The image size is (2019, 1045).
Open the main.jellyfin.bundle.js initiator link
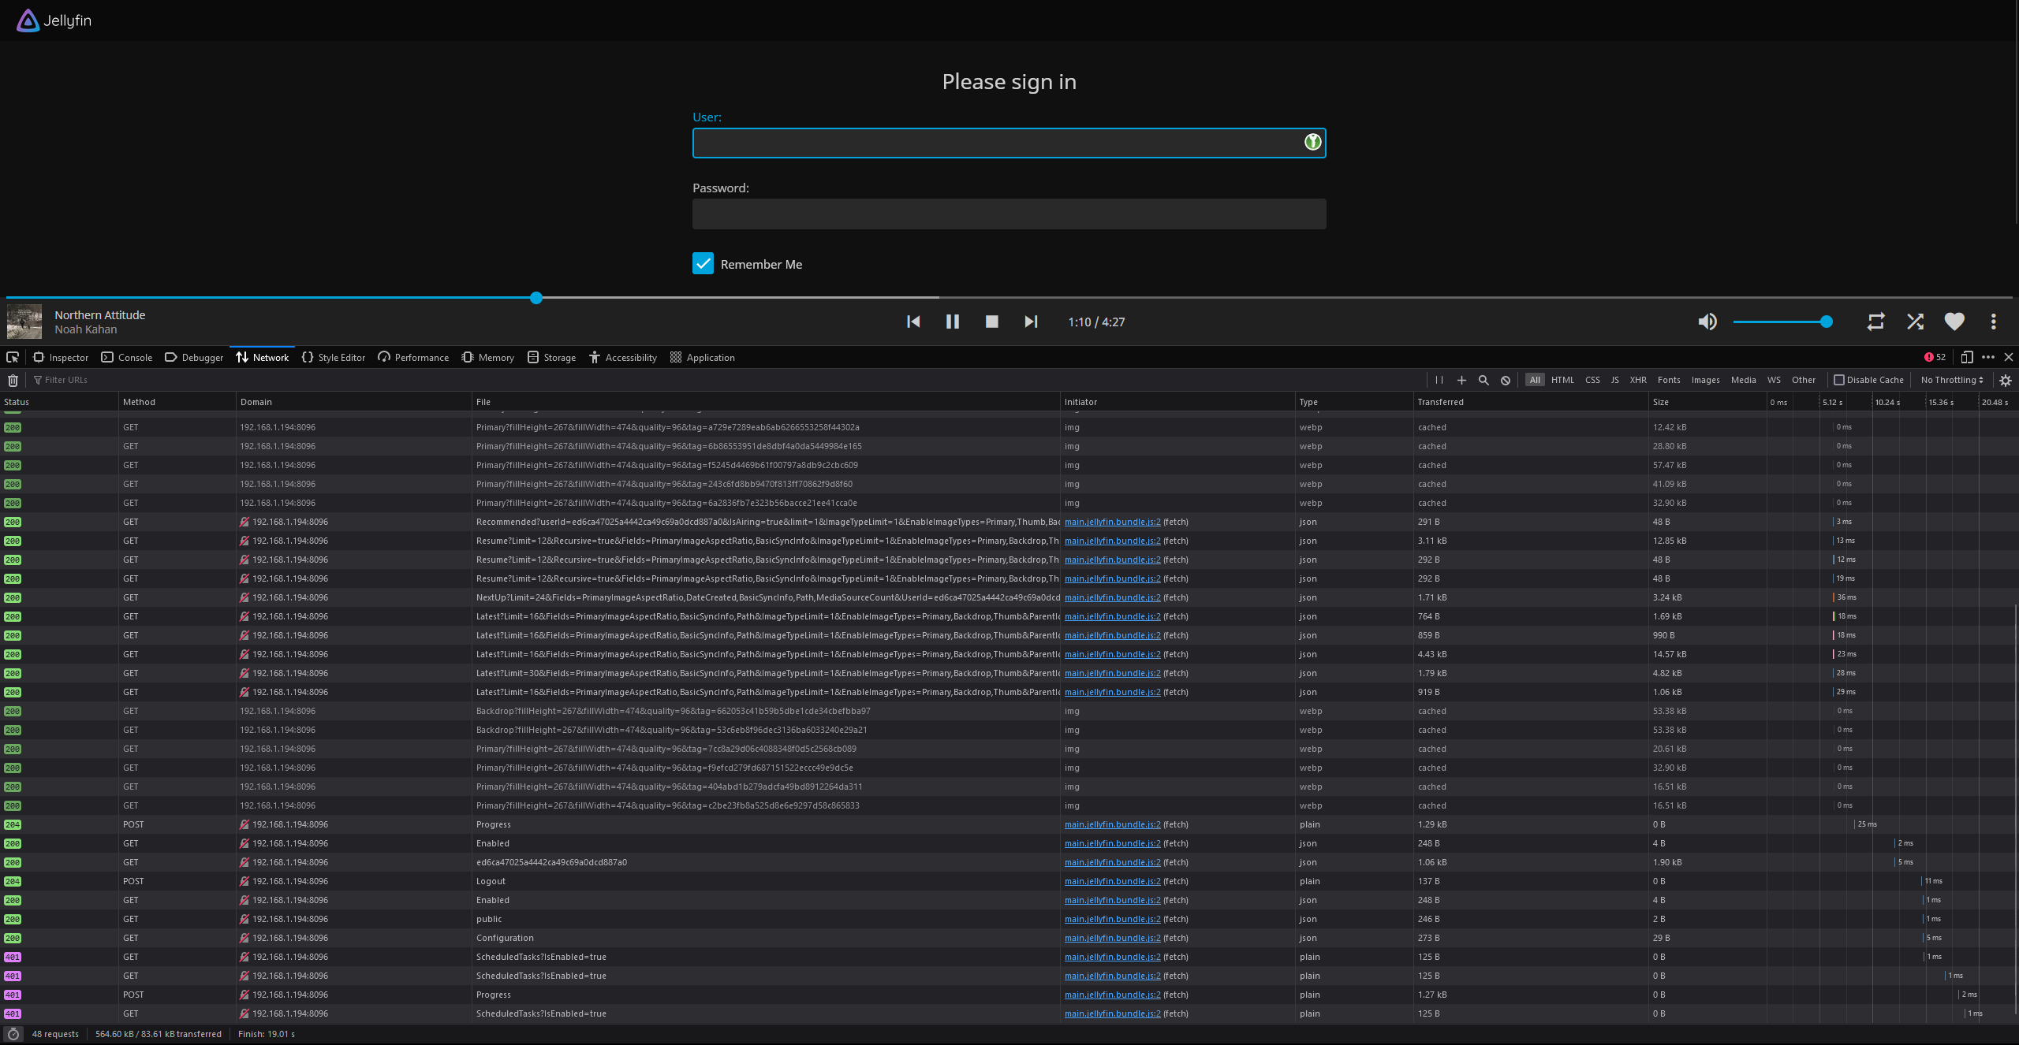(x=1112, y=522)
